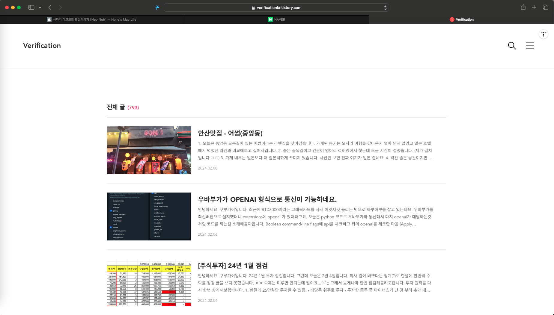Open the 우바부가가 OPENAI post title
The image size is (554, 315).
(x=267, y=199)
